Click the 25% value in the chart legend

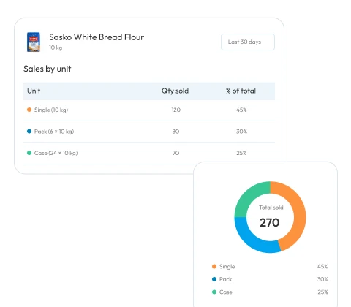(322, 292)
